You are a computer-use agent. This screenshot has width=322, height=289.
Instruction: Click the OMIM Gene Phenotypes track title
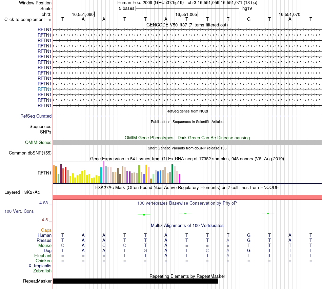(187, 138)
